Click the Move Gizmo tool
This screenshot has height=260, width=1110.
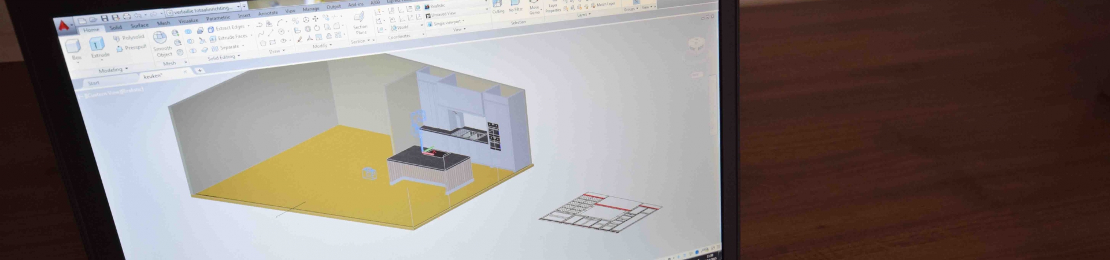(534, 6)
